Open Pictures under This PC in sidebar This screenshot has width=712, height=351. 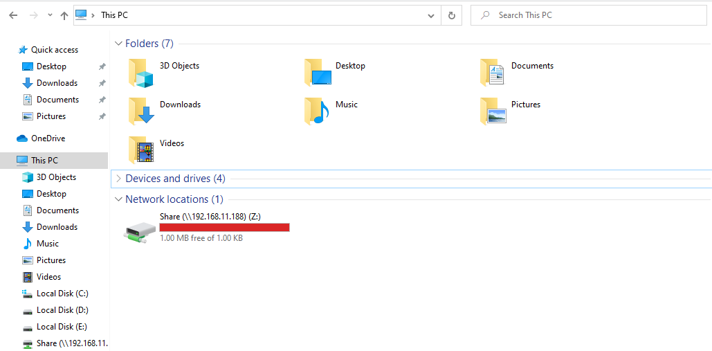coord(51,260)
